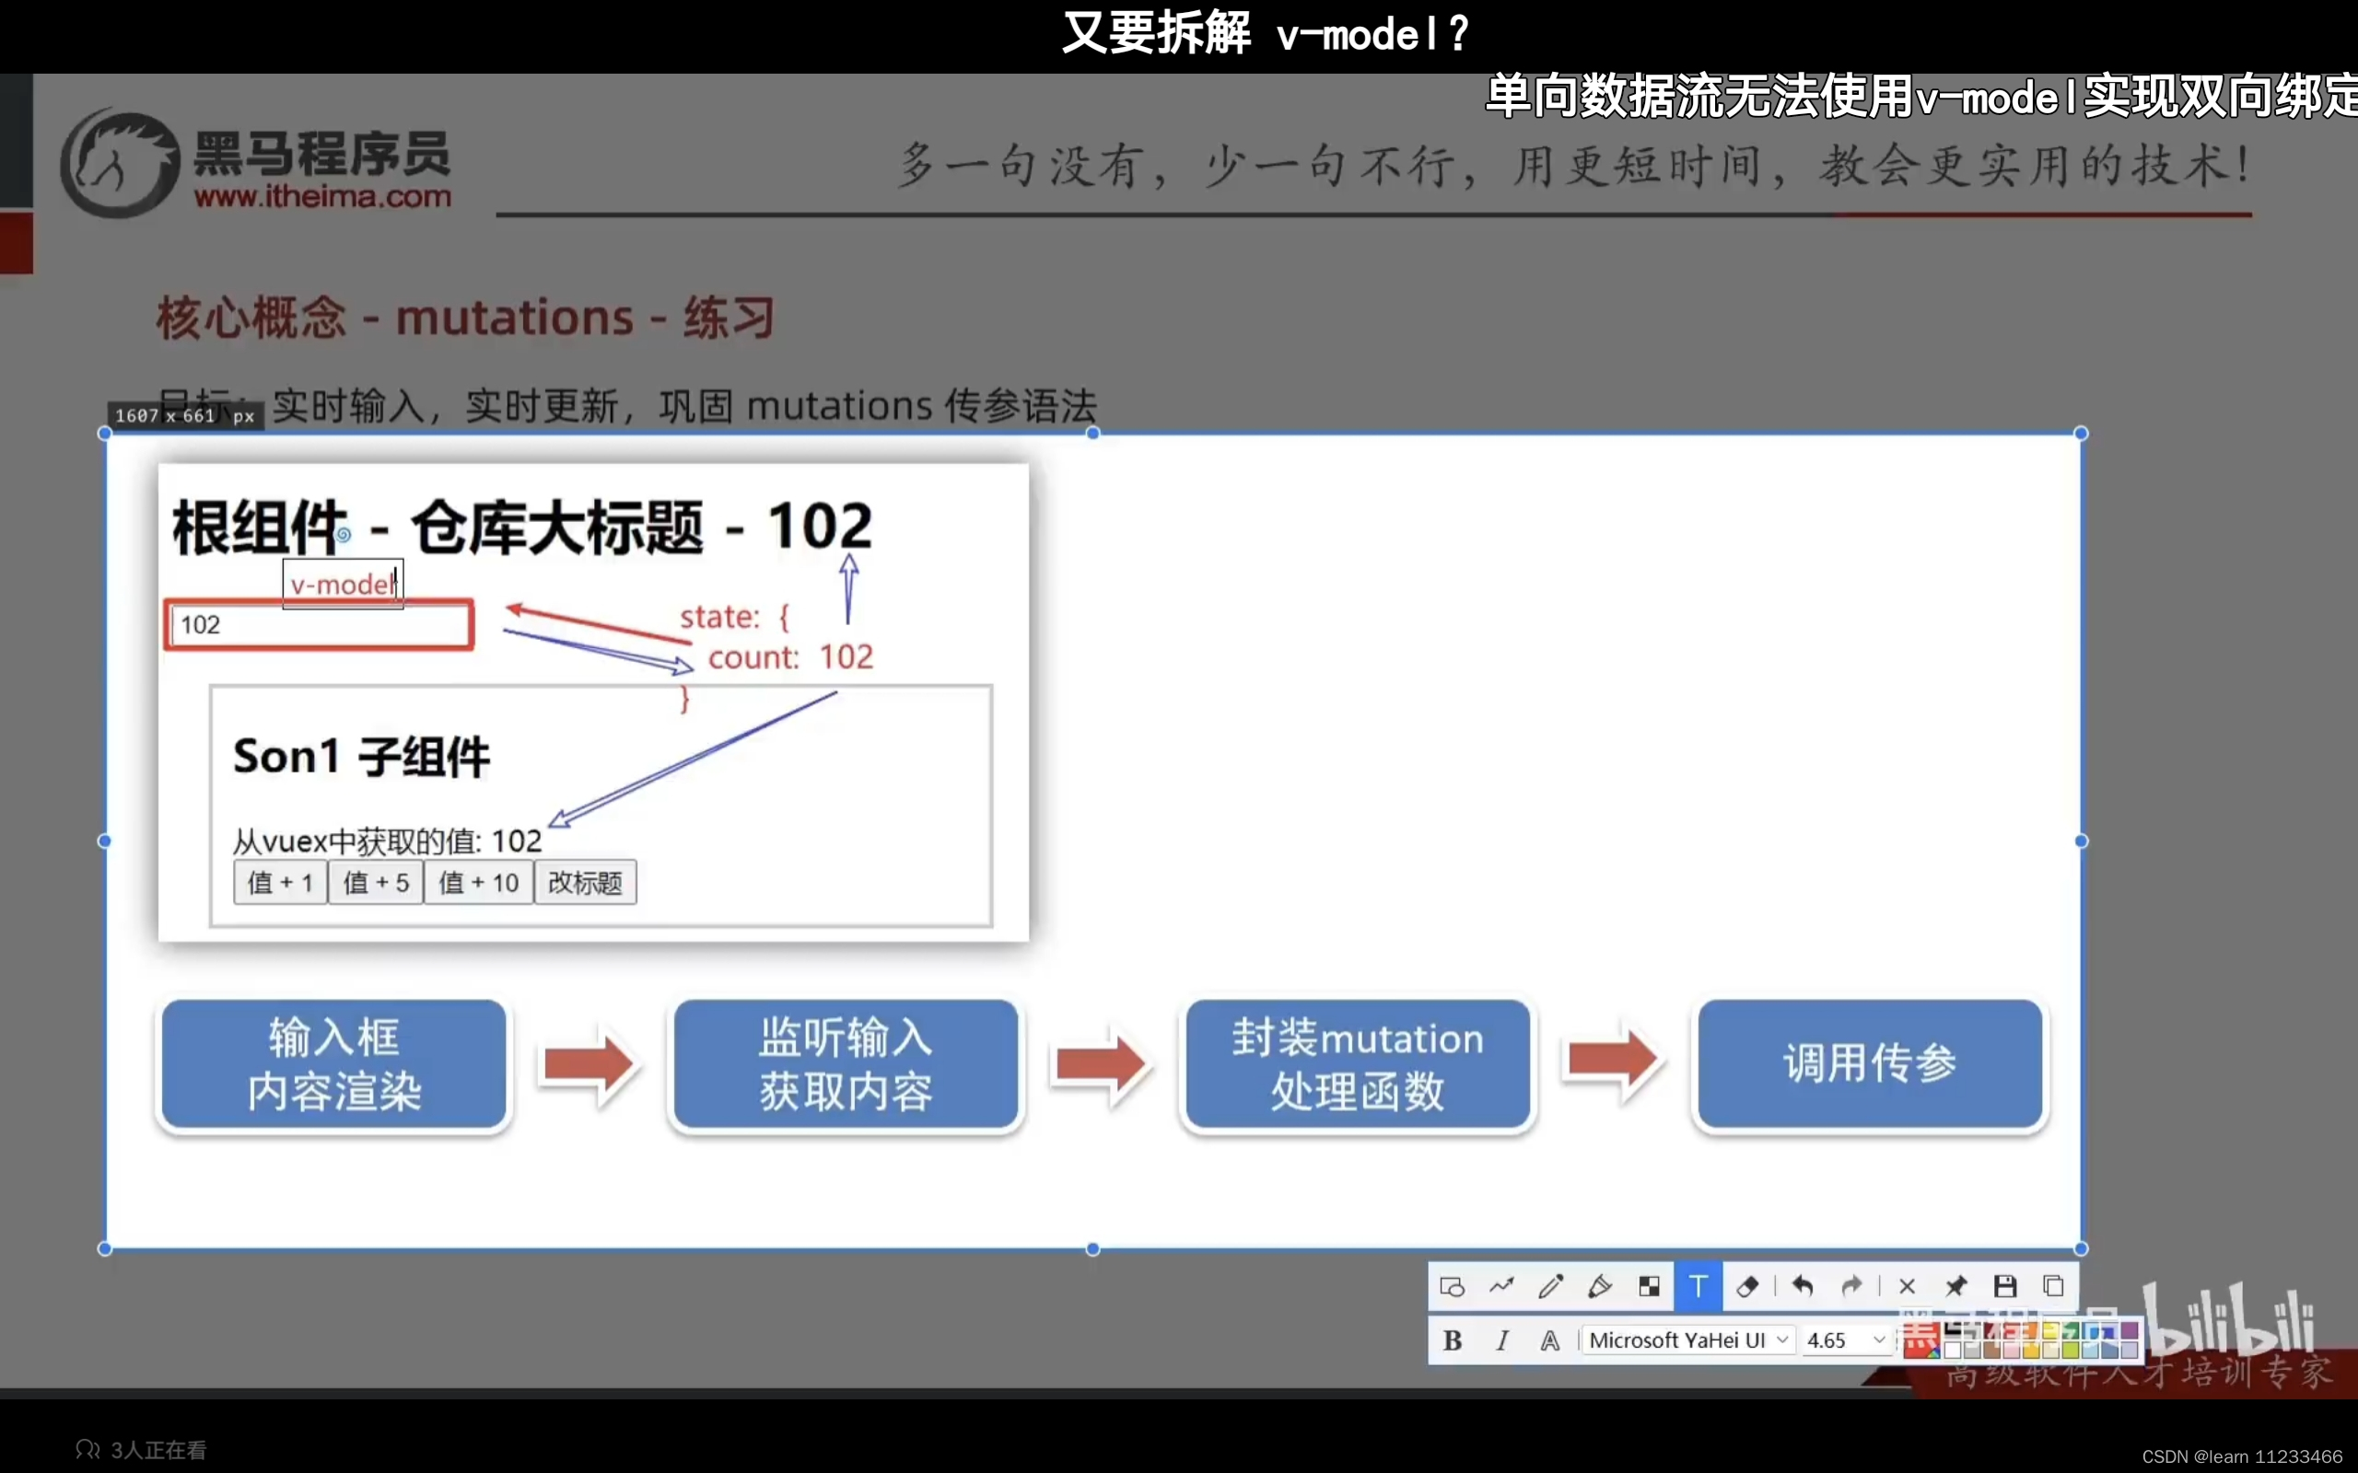This screenshot has width=2358, height=1473.
Task: Copy screenshot to clipboard
Action: (x=2053, y=1287)
